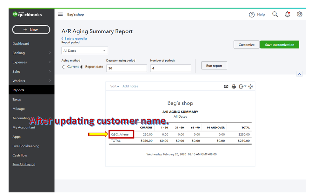Click the Help text label
Image resolution: width=317 pixels, height=196 pixels.
pyautogui.click(x=261, y=15)
